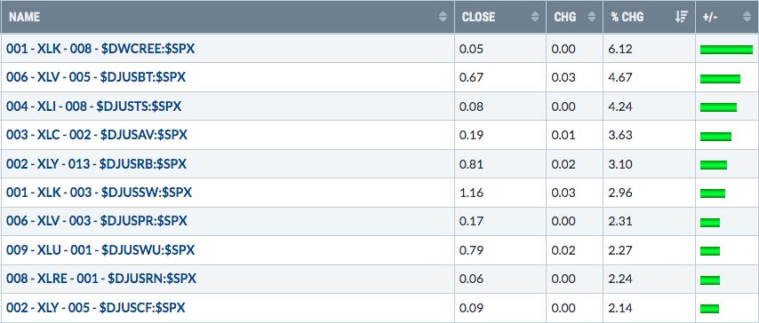Click the CLOSE column sort arrows
759x323 pixels.
pyautogui.click(x=534, y=17)
